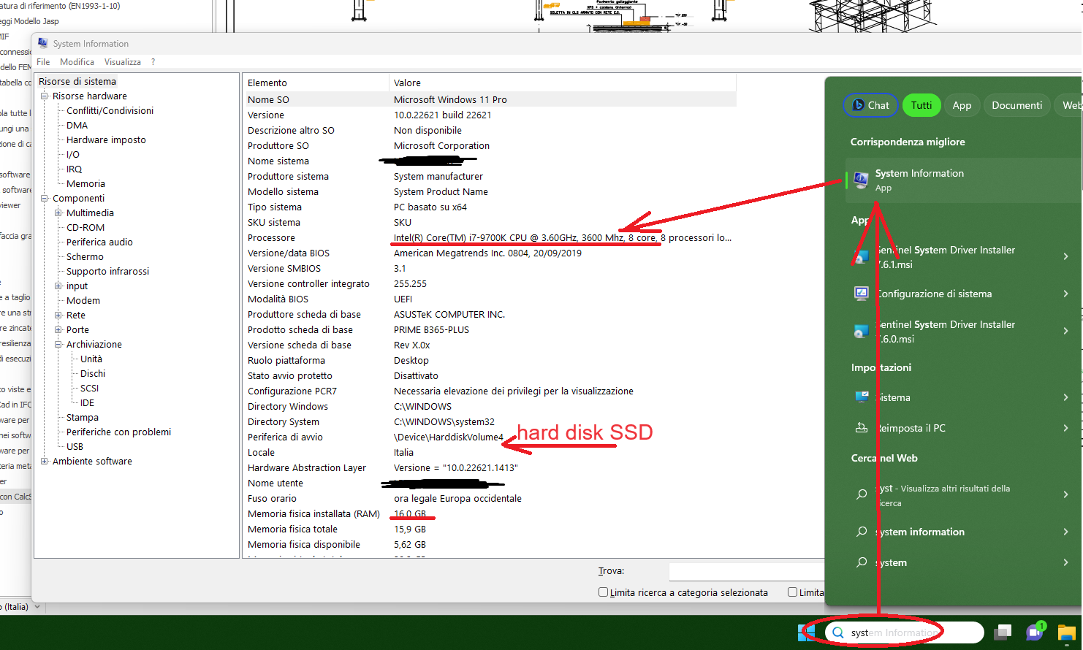Click the Valore column header

coord(563,83)
